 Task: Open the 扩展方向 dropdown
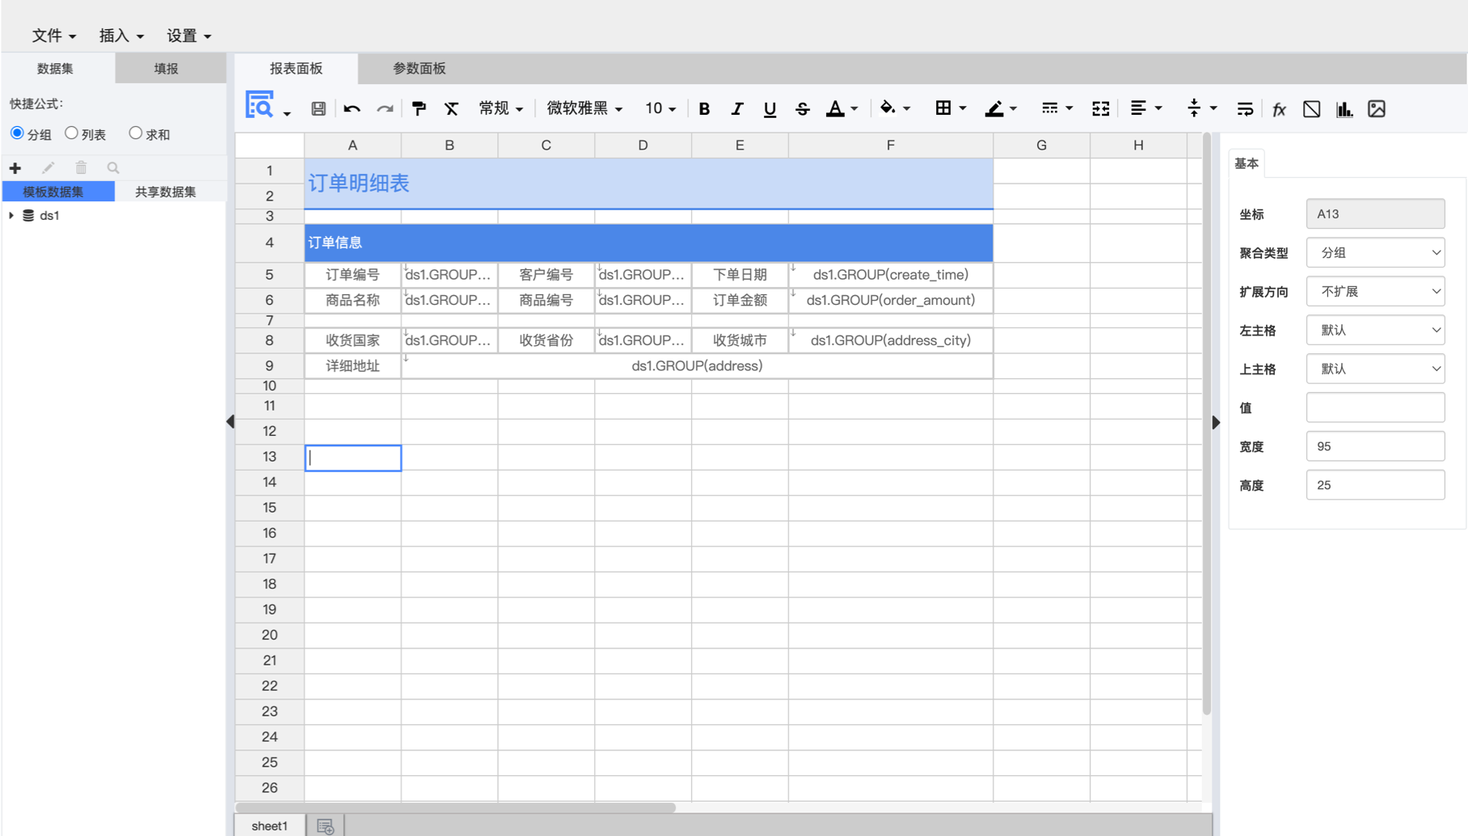pos(1375,291)
